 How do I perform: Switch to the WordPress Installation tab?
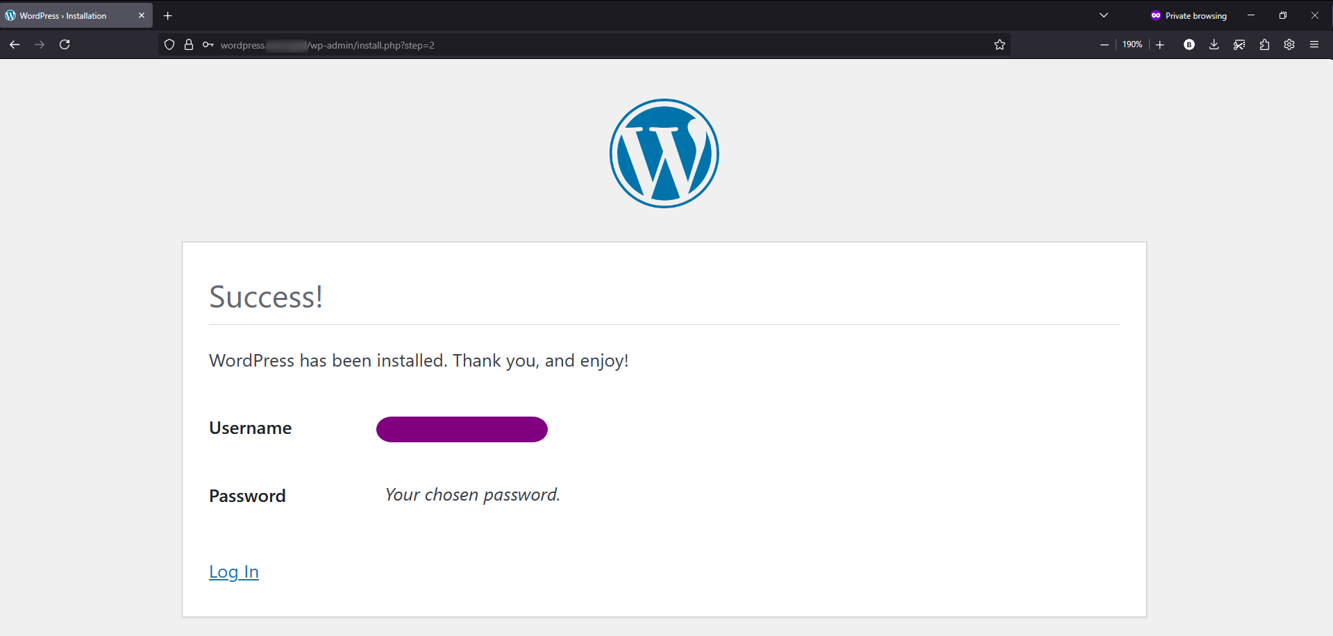[69, 15]
